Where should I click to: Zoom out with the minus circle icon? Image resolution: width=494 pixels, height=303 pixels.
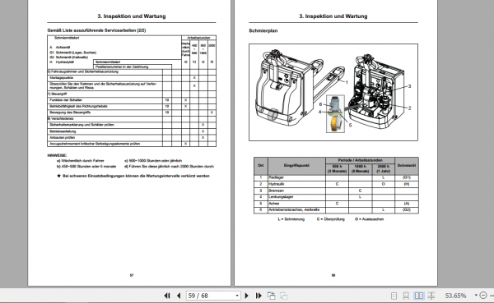(x=483, y=296)
